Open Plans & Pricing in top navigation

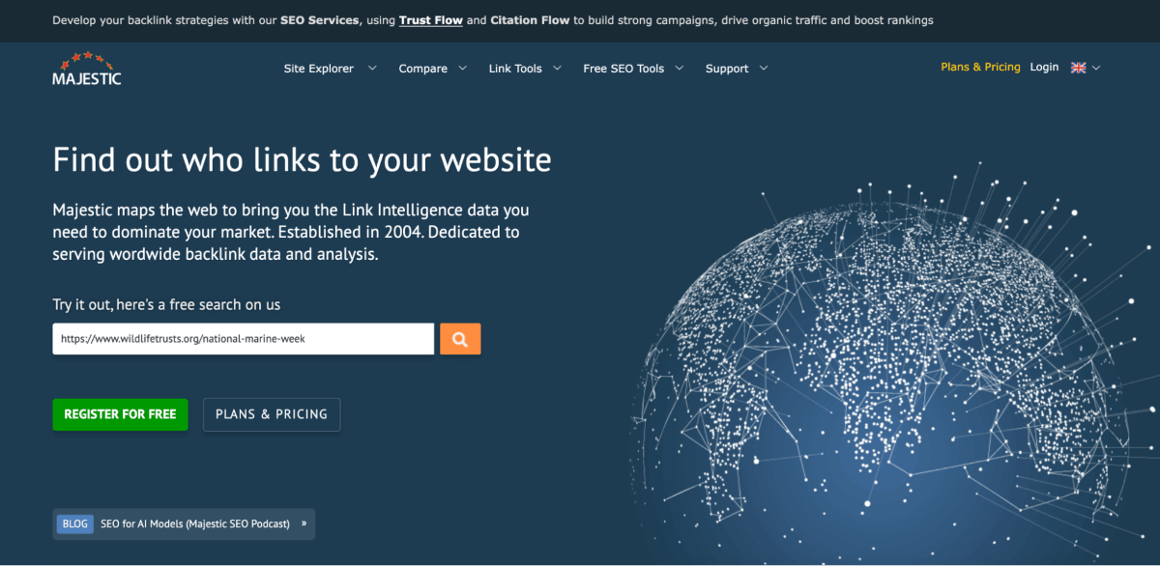980,68
